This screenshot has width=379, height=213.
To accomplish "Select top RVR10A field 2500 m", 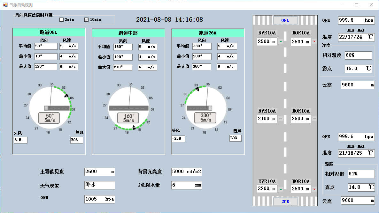I will coord(267,41).
